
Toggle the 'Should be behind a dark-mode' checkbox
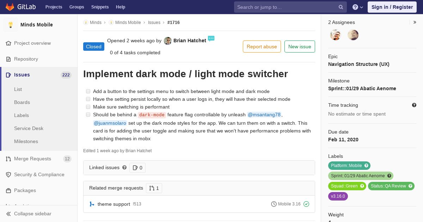pos(88,115)
